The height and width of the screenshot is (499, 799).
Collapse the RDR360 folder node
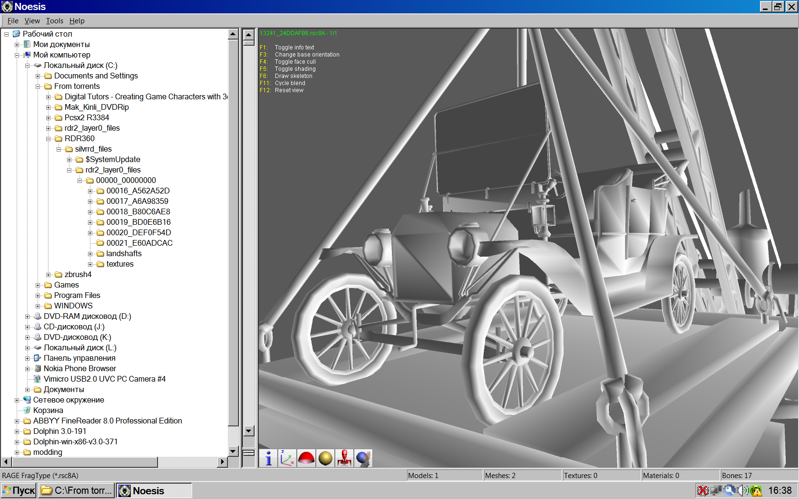[48, 139]
